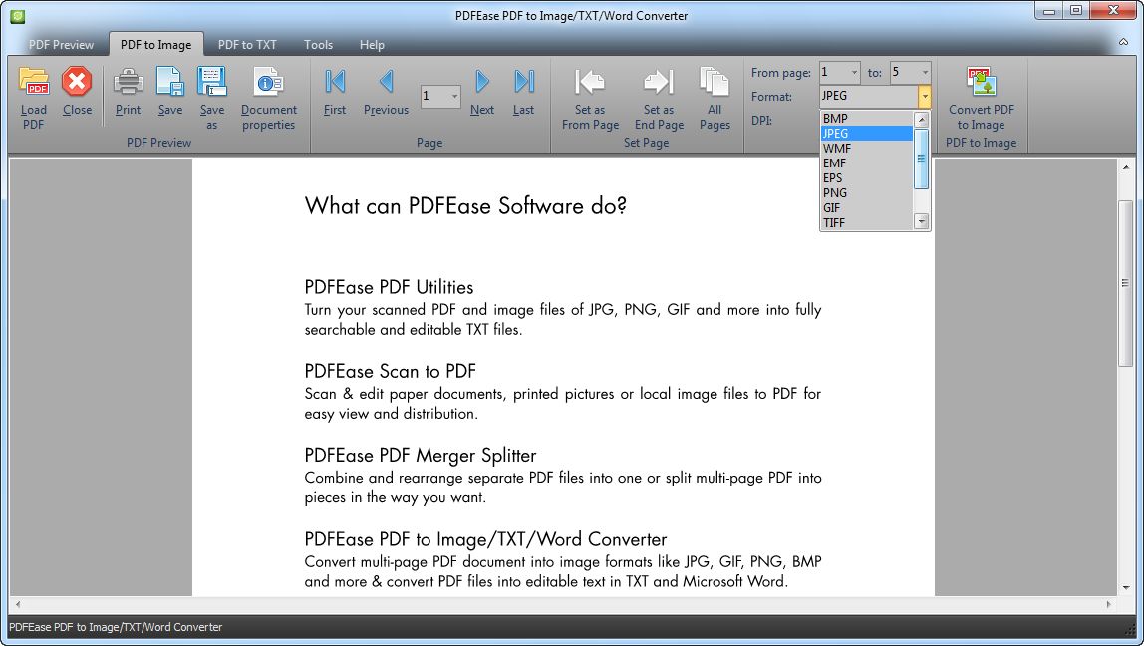Collapse the ribbon with the up chevron
Image resolution: width=1144 pixels, height=646 pixels.
[1124, 42]
